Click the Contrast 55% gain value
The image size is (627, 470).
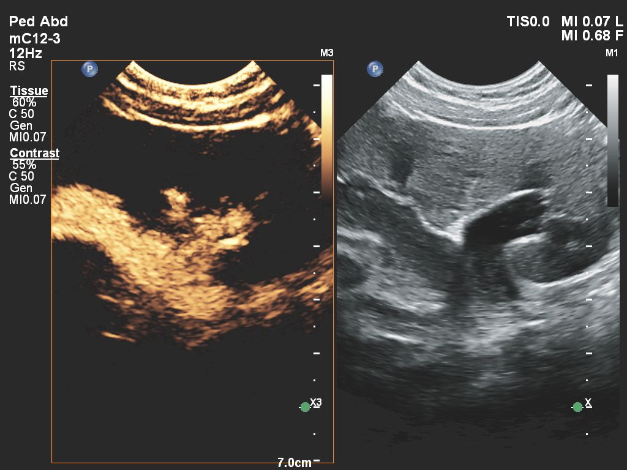(x=24, y=165)
